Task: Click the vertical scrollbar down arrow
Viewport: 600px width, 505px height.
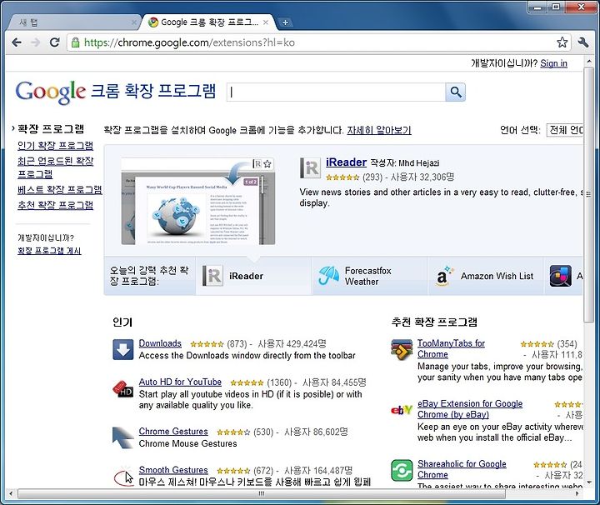Action: click(588, 482)
